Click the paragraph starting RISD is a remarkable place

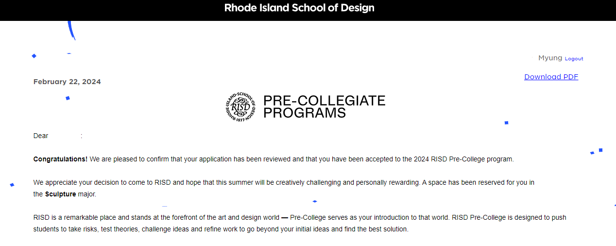click(x=299, y=217)
